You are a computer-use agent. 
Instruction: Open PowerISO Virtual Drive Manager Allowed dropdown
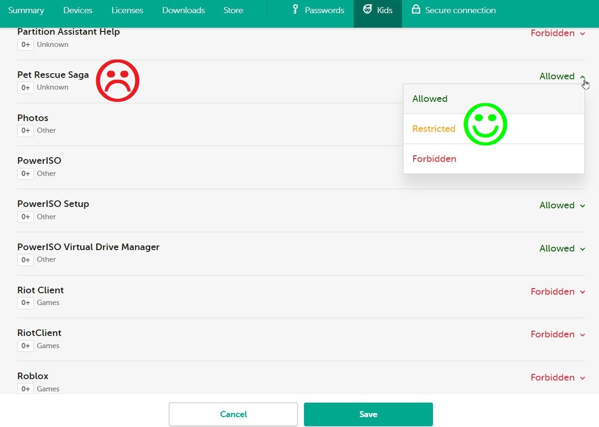(x=562, y=249)
